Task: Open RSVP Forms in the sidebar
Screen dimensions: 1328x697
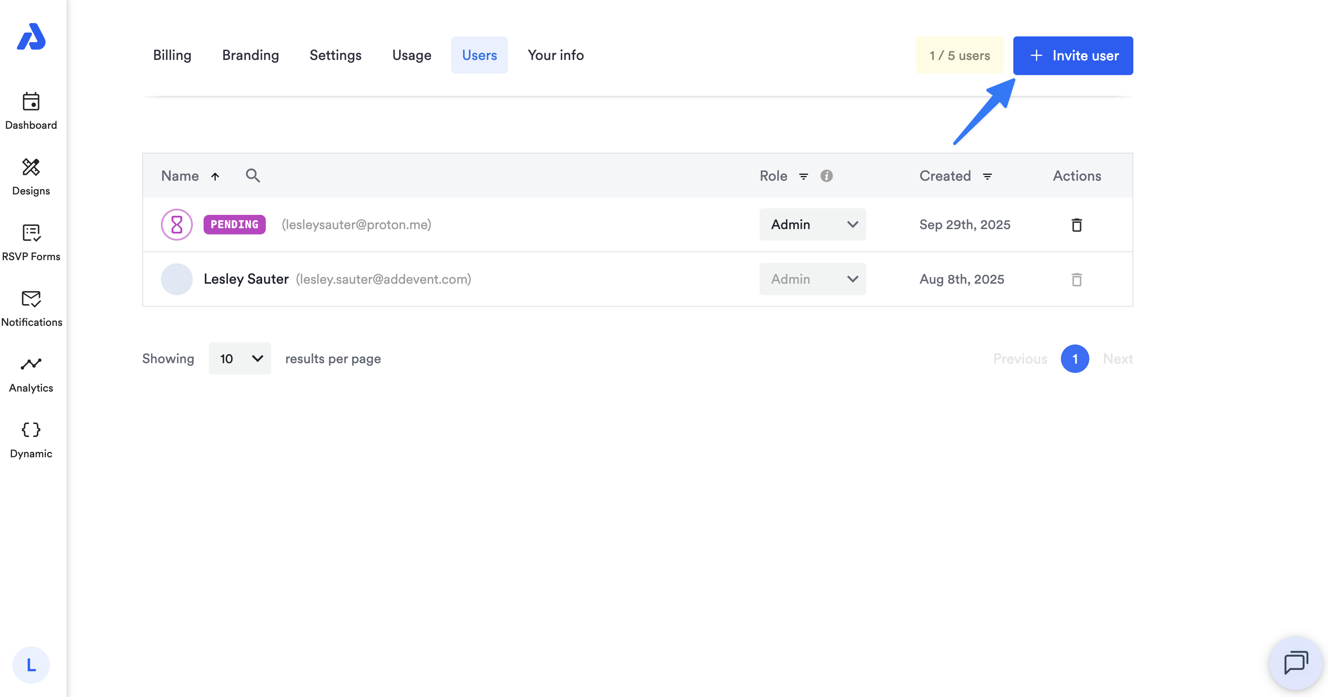Action: click(31, 243)
